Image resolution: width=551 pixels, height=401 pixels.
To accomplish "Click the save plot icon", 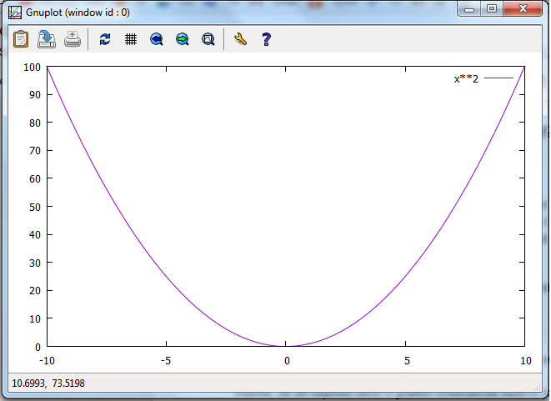I will (x=47, y=39).
